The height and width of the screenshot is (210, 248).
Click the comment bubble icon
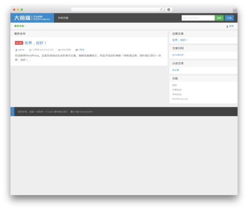[76, 50]
